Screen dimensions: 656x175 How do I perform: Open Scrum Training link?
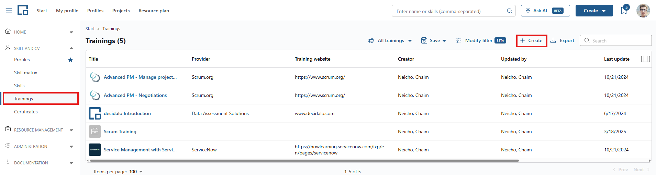(x=120, y=132)
